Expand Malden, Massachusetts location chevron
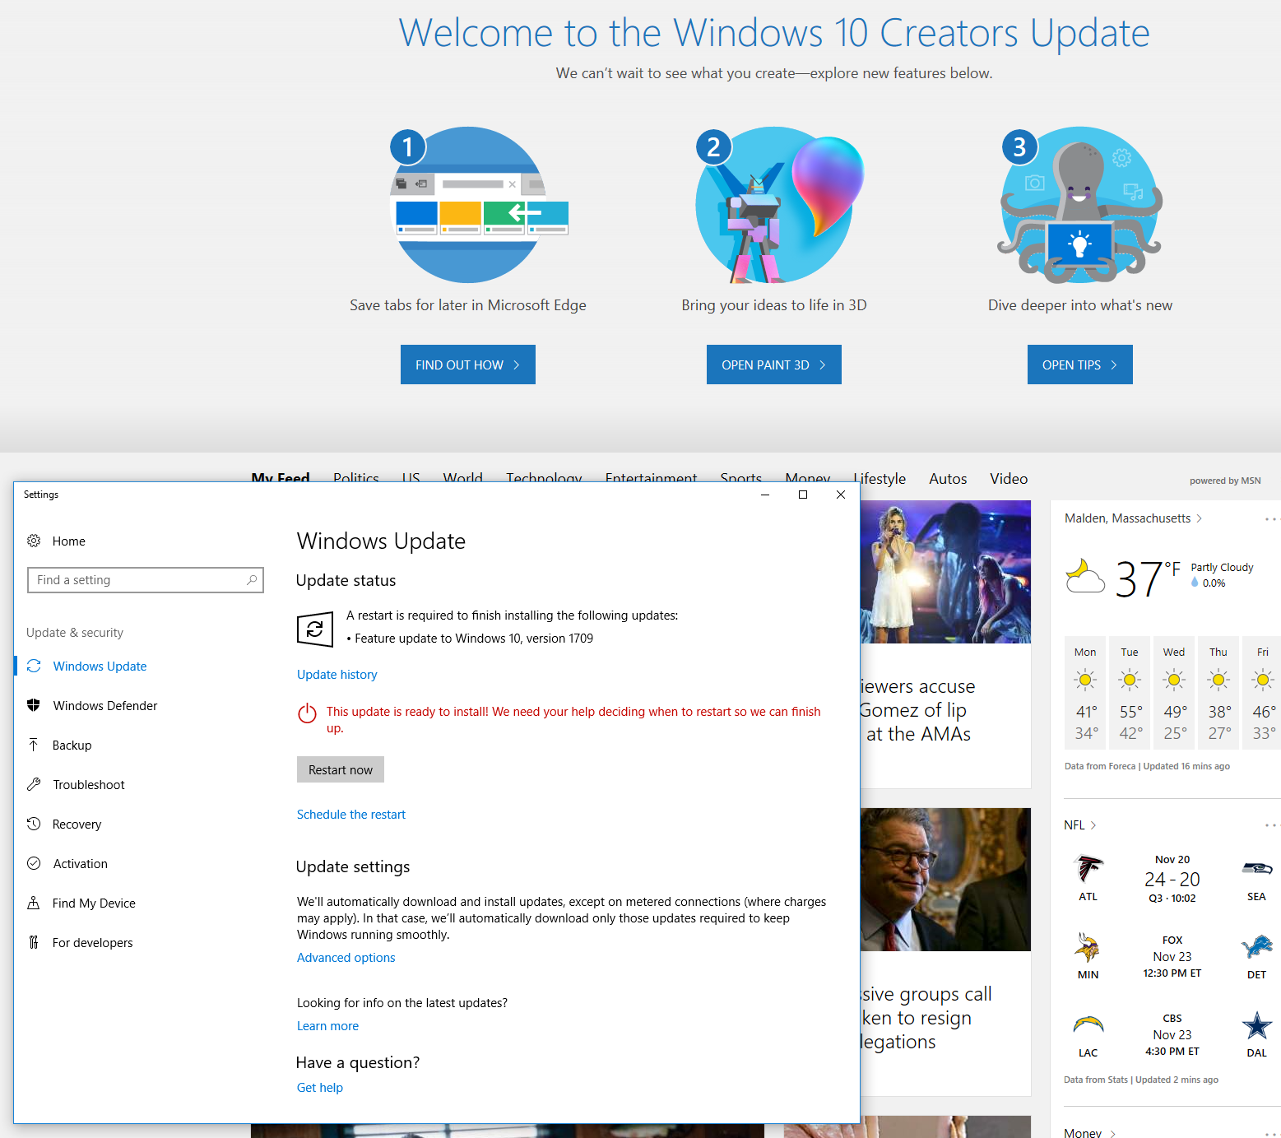1281x1138 pixels. [x=1200, y=518]
